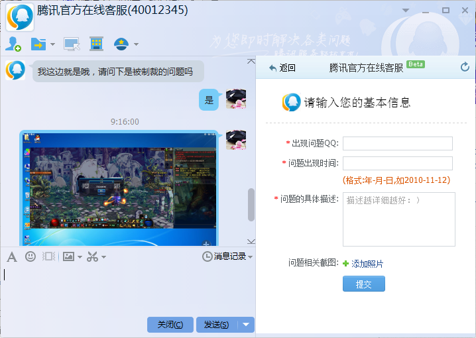The height and width of the screenshot is (338, 476).
Task: Click the scissors screenshot tool
Action: pos(92,256)
